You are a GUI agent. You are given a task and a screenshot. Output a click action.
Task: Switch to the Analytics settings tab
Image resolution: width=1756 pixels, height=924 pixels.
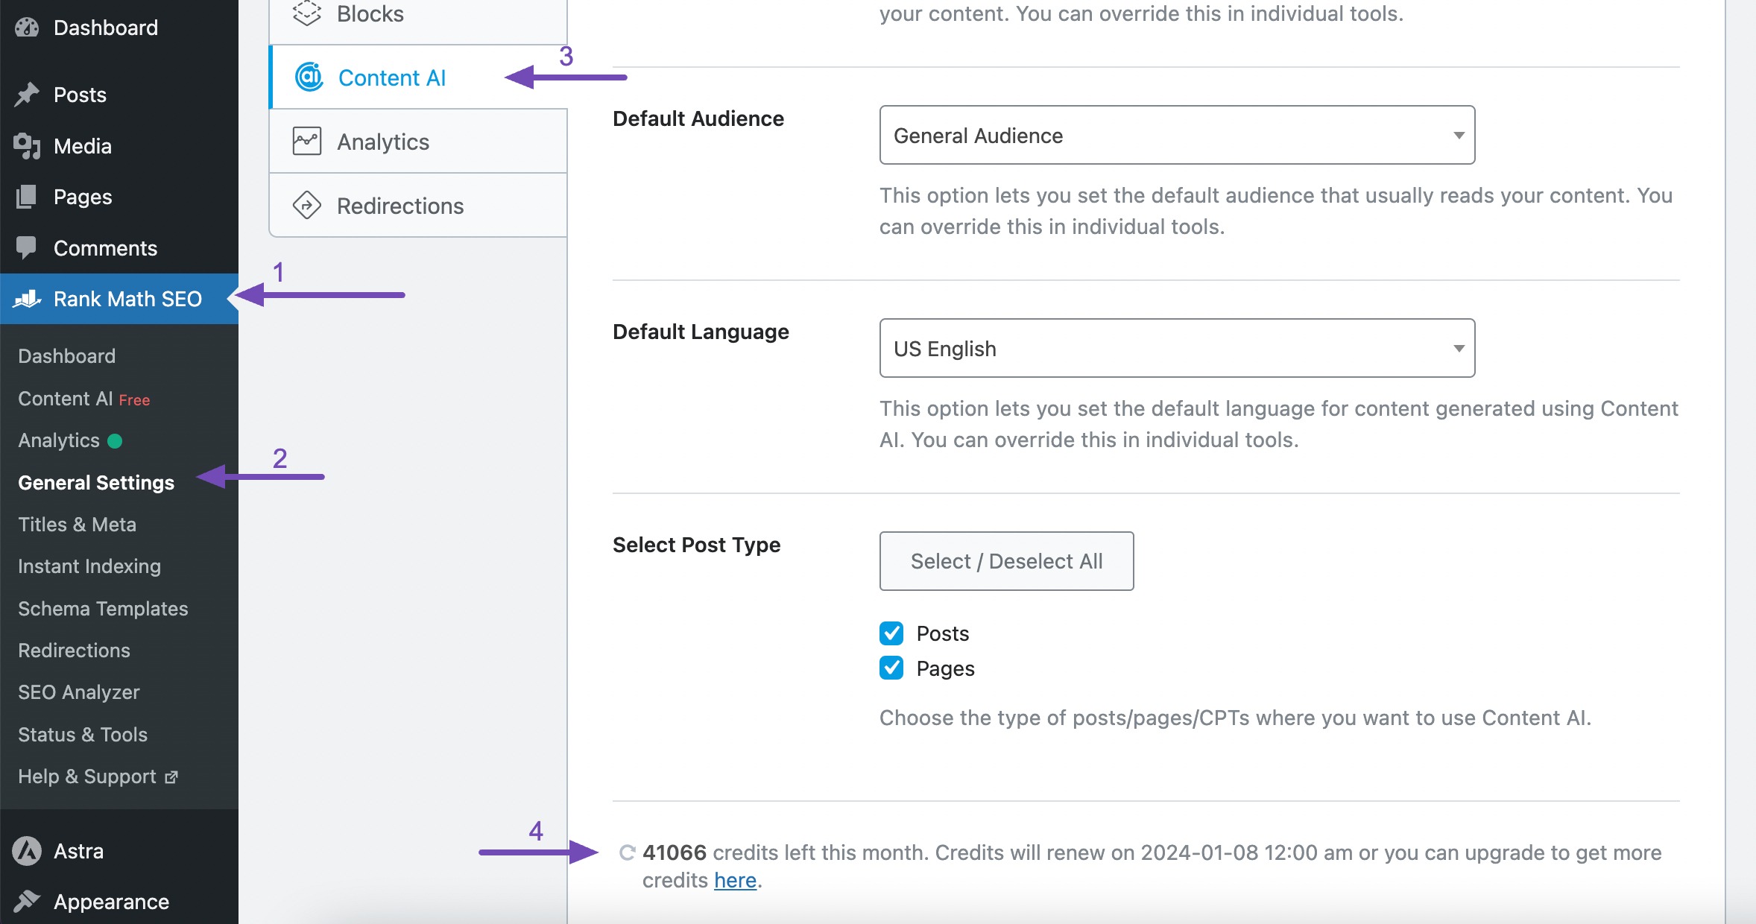[x=382, y=142]
